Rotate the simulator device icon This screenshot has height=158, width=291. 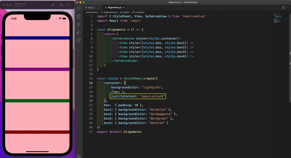[69, 5]
